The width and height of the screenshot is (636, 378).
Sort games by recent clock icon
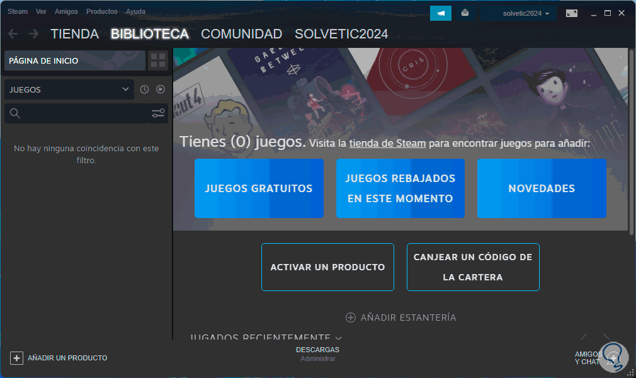pos(144,89)
